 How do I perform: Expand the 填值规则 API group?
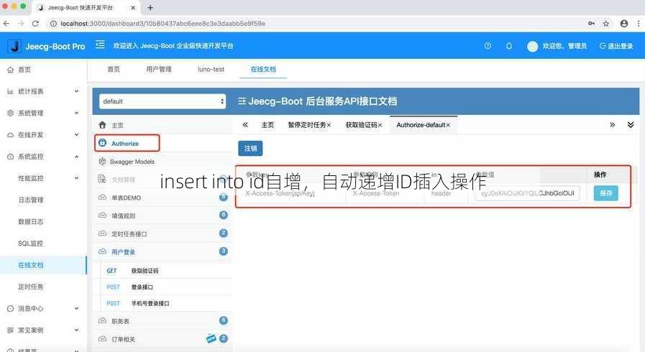tap(163, 216)
